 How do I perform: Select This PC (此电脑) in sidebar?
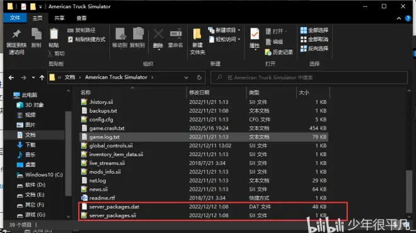click(25, 95)
